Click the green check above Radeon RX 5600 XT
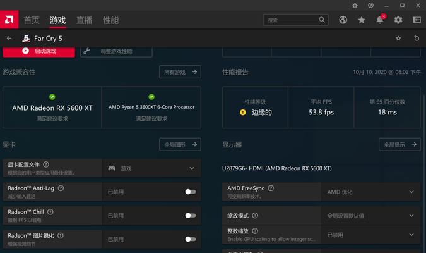This screenshot has height=253, width=426. click(52, 97)
